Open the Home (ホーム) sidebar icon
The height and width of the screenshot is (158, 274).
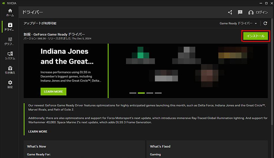10,12
